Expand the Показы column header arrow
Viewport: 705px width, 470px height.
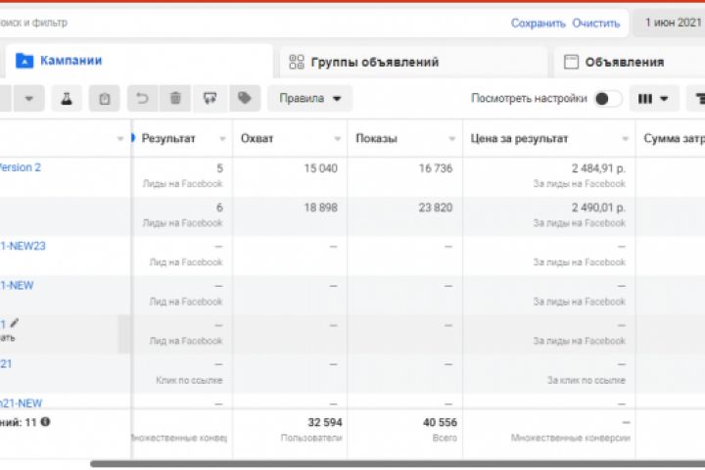point(449,139)
